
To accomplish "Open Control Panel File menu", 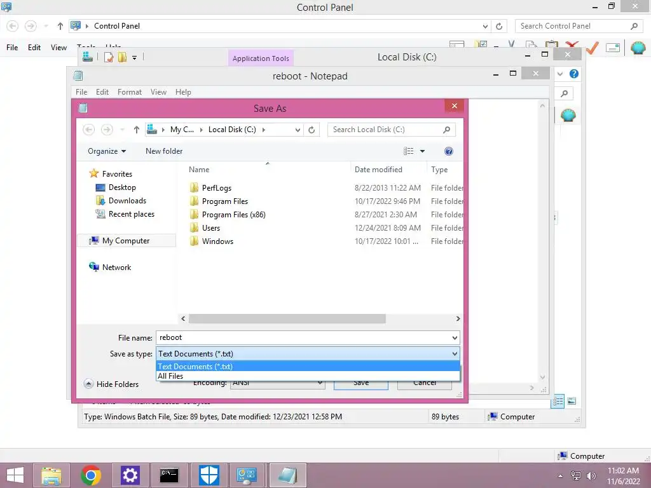I will tap(12, 47).
